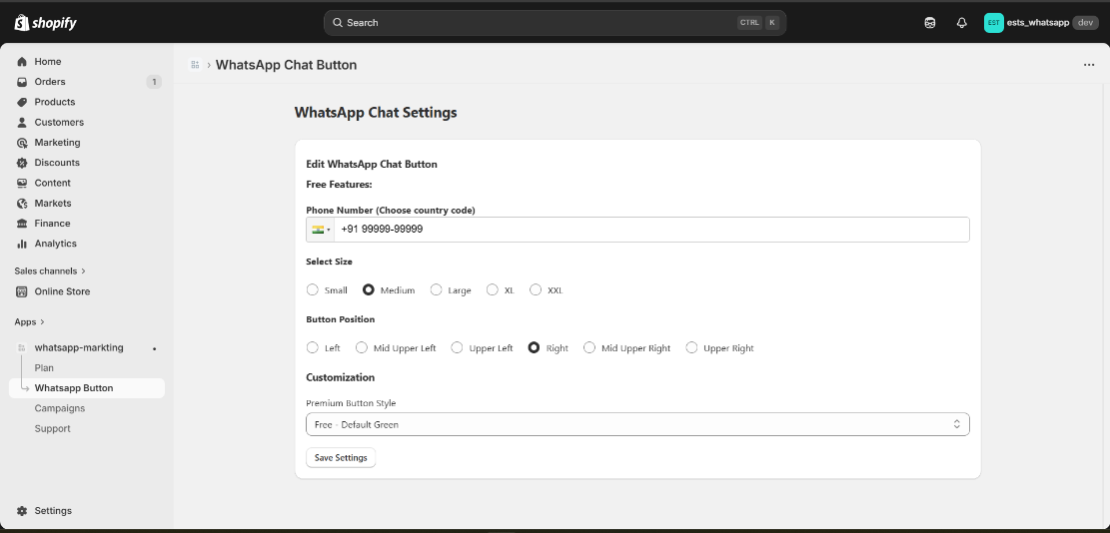Click the Sidekick assistant icon in top bar
The width and height of the screenshot is (1110, 533).
tap(930, 22)
